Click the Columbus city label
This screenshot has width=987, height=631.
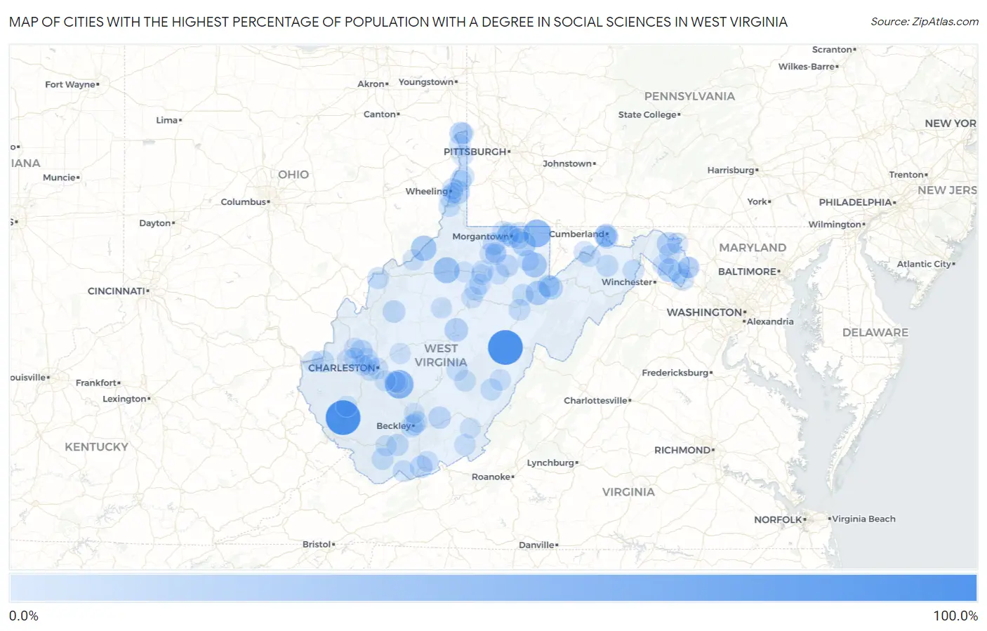tap(243, 202)
